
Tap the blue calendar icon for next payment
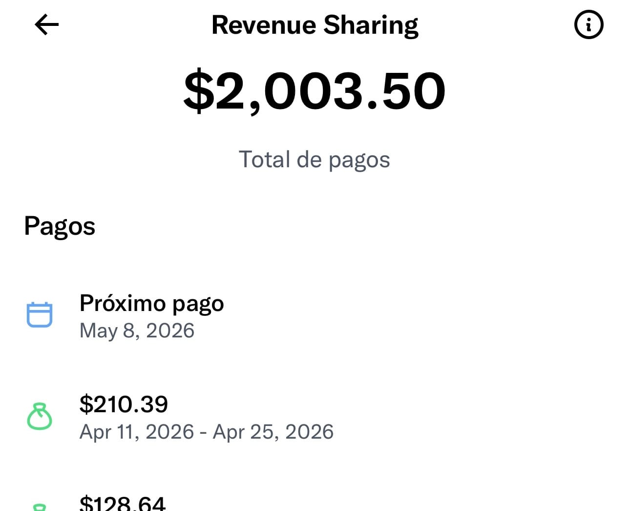tap(39, 314)
